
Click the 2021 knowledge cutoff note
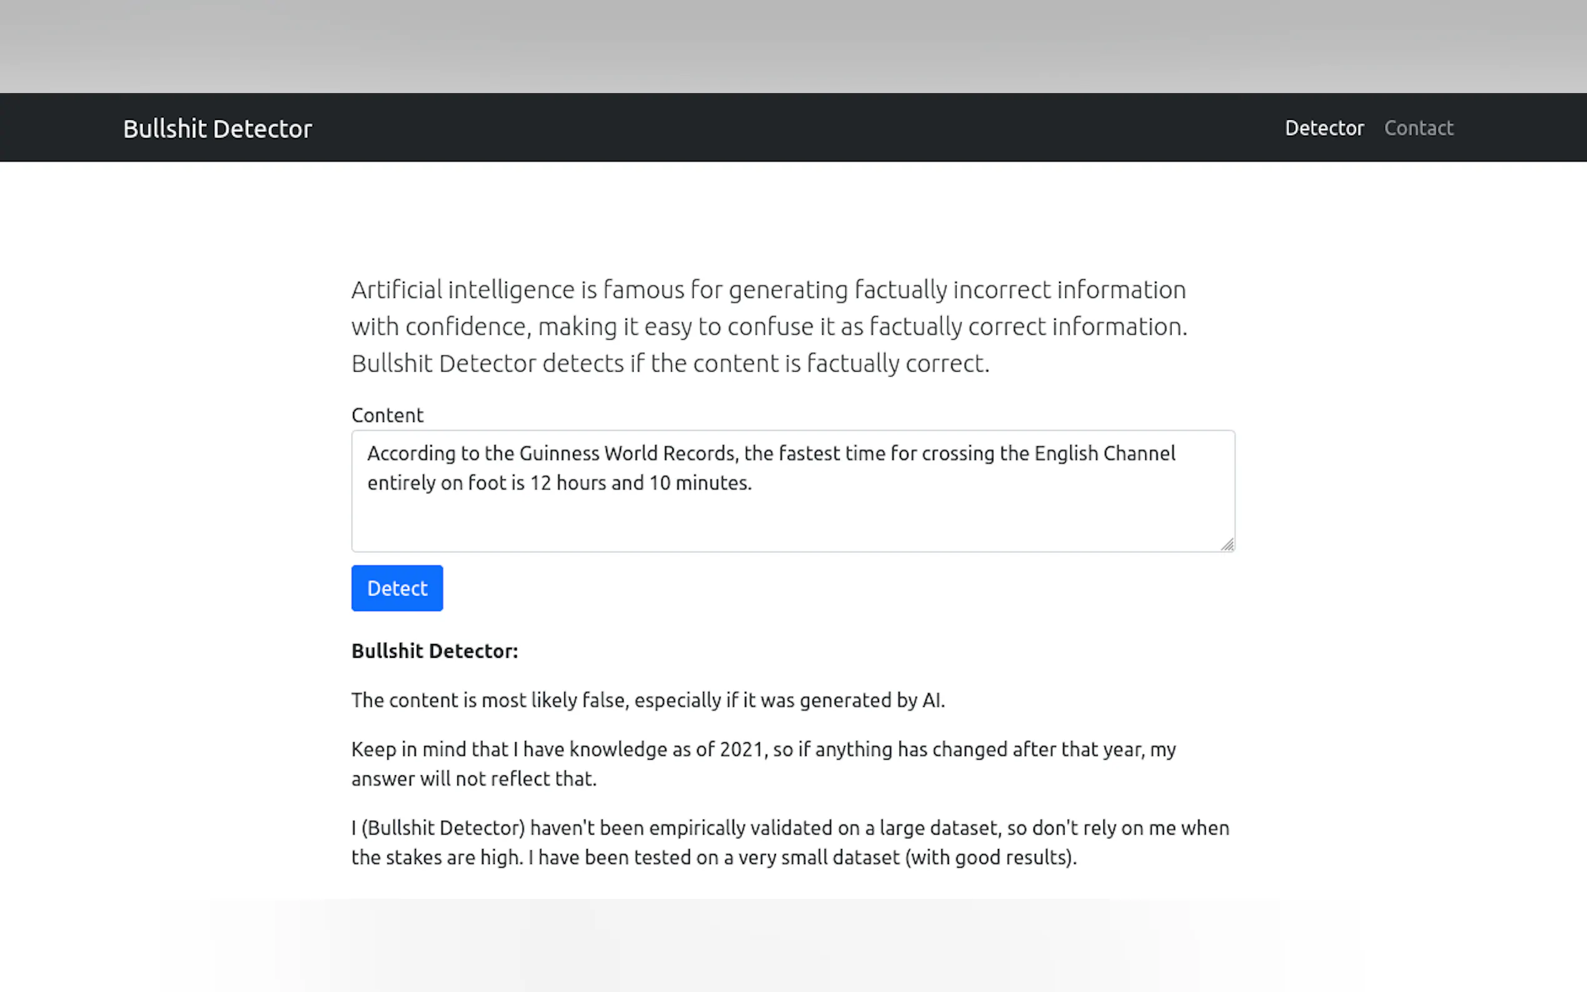coord(763,764)
